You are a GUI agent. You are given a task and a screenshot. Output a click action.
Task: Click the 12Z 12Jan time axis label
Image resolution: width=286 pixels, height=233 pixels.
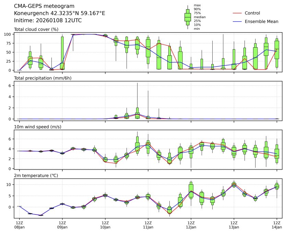191,225
